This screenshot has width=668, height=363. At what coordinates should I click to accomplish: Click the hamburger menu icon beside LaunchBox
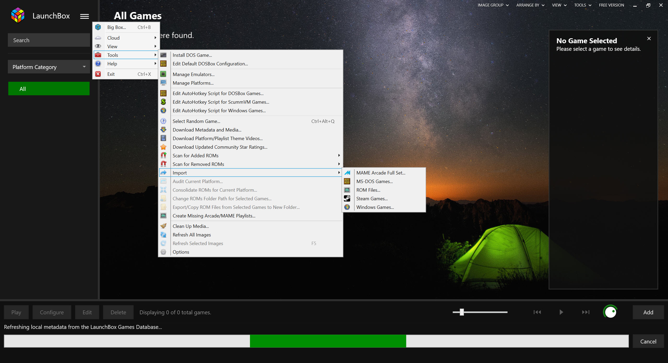84,16
